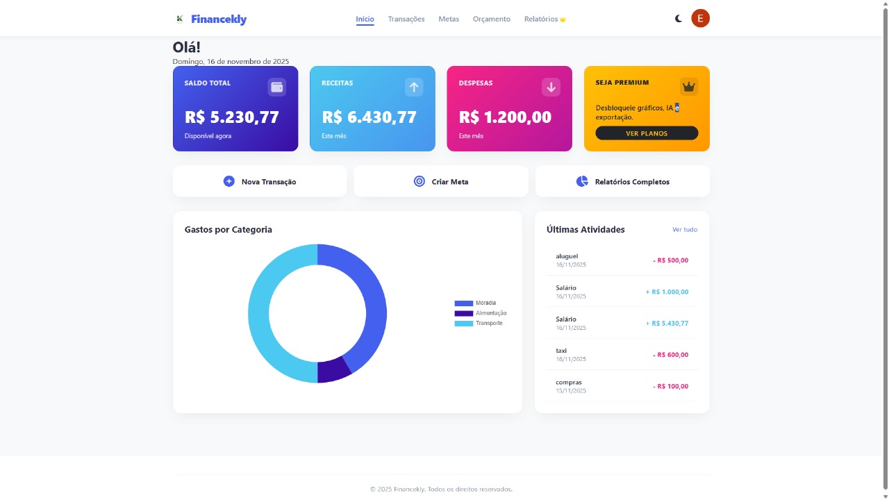Screen dimensions: 889x500
Task: Click the pie-chart icon beside Relatórios Completos
Action: coord(581,181)
